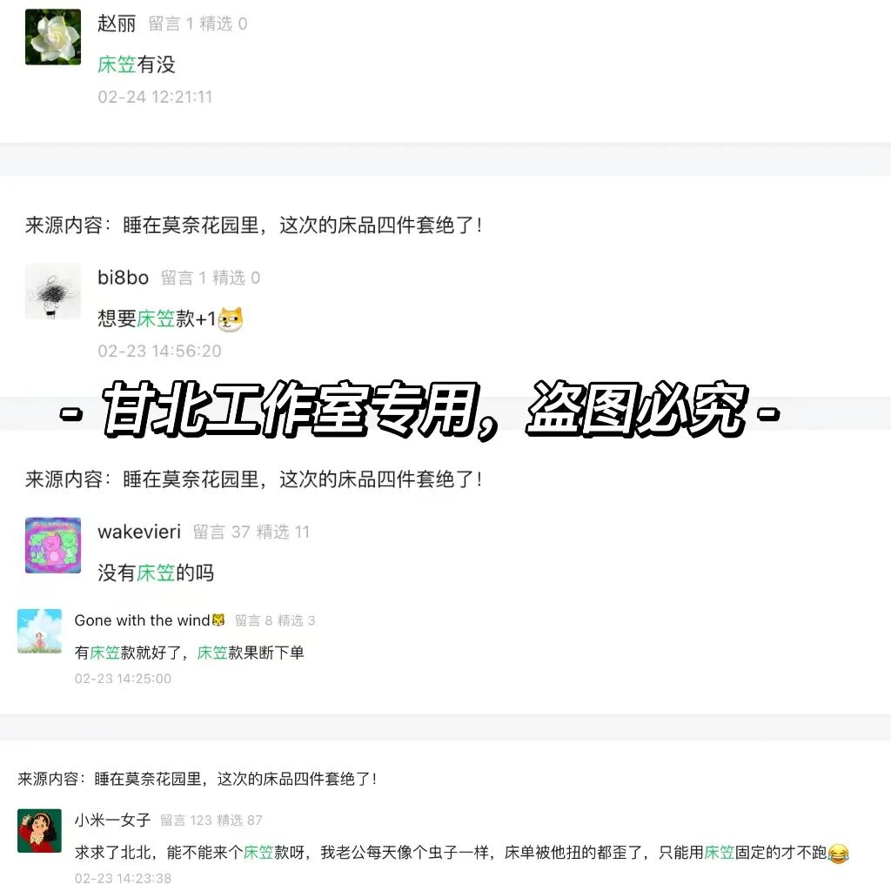Open 赵丽's white flower avatar
The height and width of the screenshot is (884, 891).
[53, 37]
